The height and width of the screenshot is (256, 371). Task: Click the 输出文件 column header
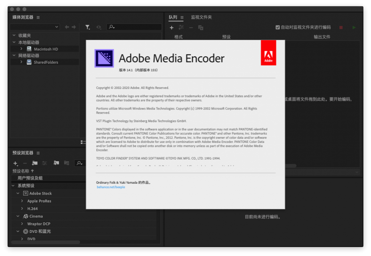coord(322,37)
